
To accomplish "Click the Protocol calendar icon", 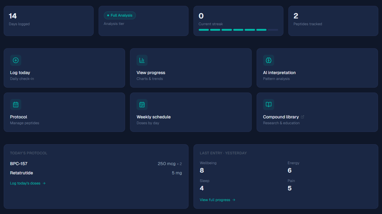I will (16, 105).
